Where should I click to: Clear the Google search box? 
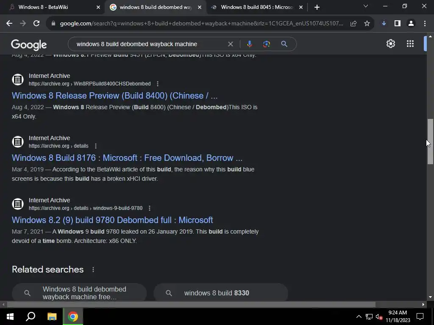pyautogui.click(x=230, y=44)
